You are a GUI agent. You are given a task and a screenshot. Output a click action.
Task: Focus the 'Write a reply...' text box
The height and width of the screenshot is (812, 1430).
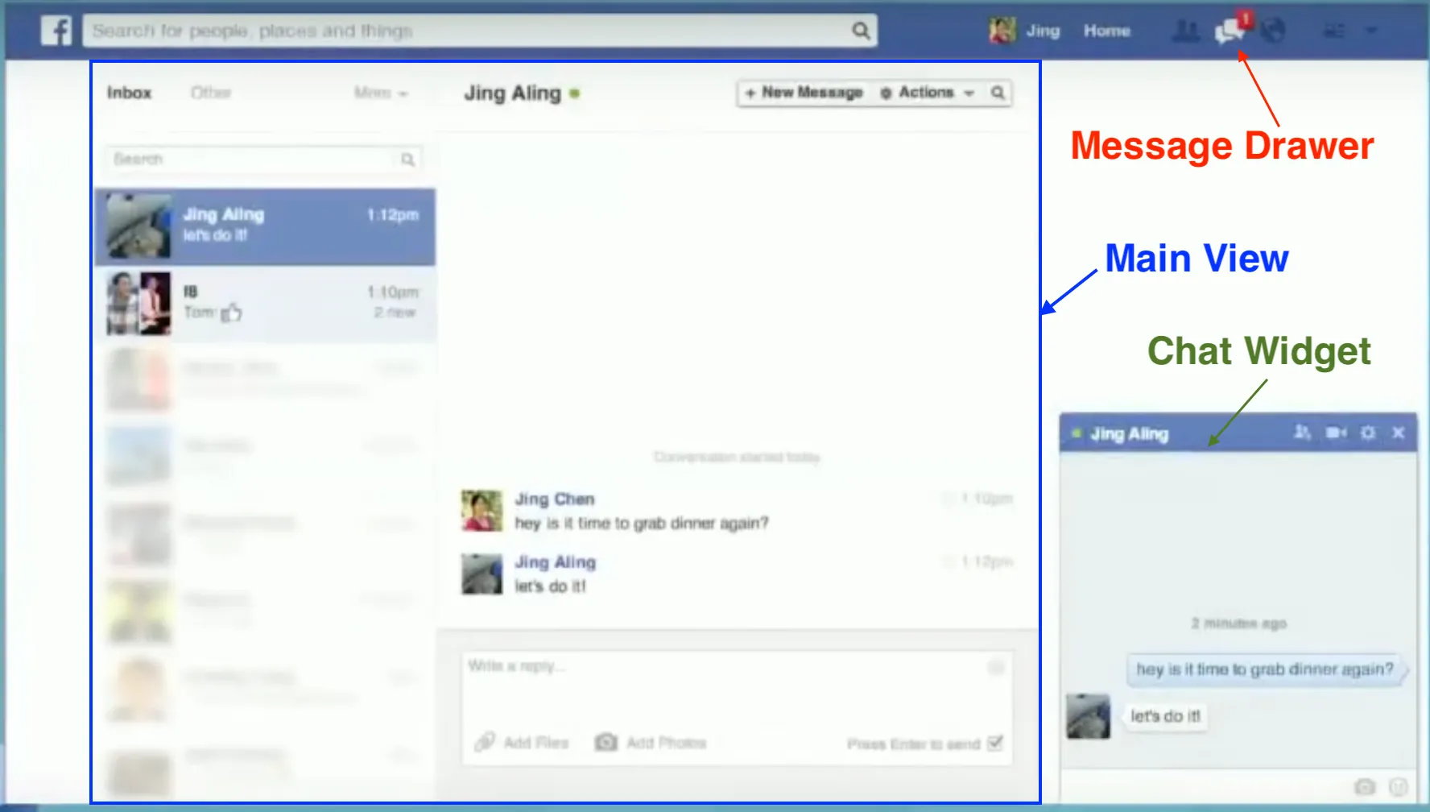tap(737, 686)
